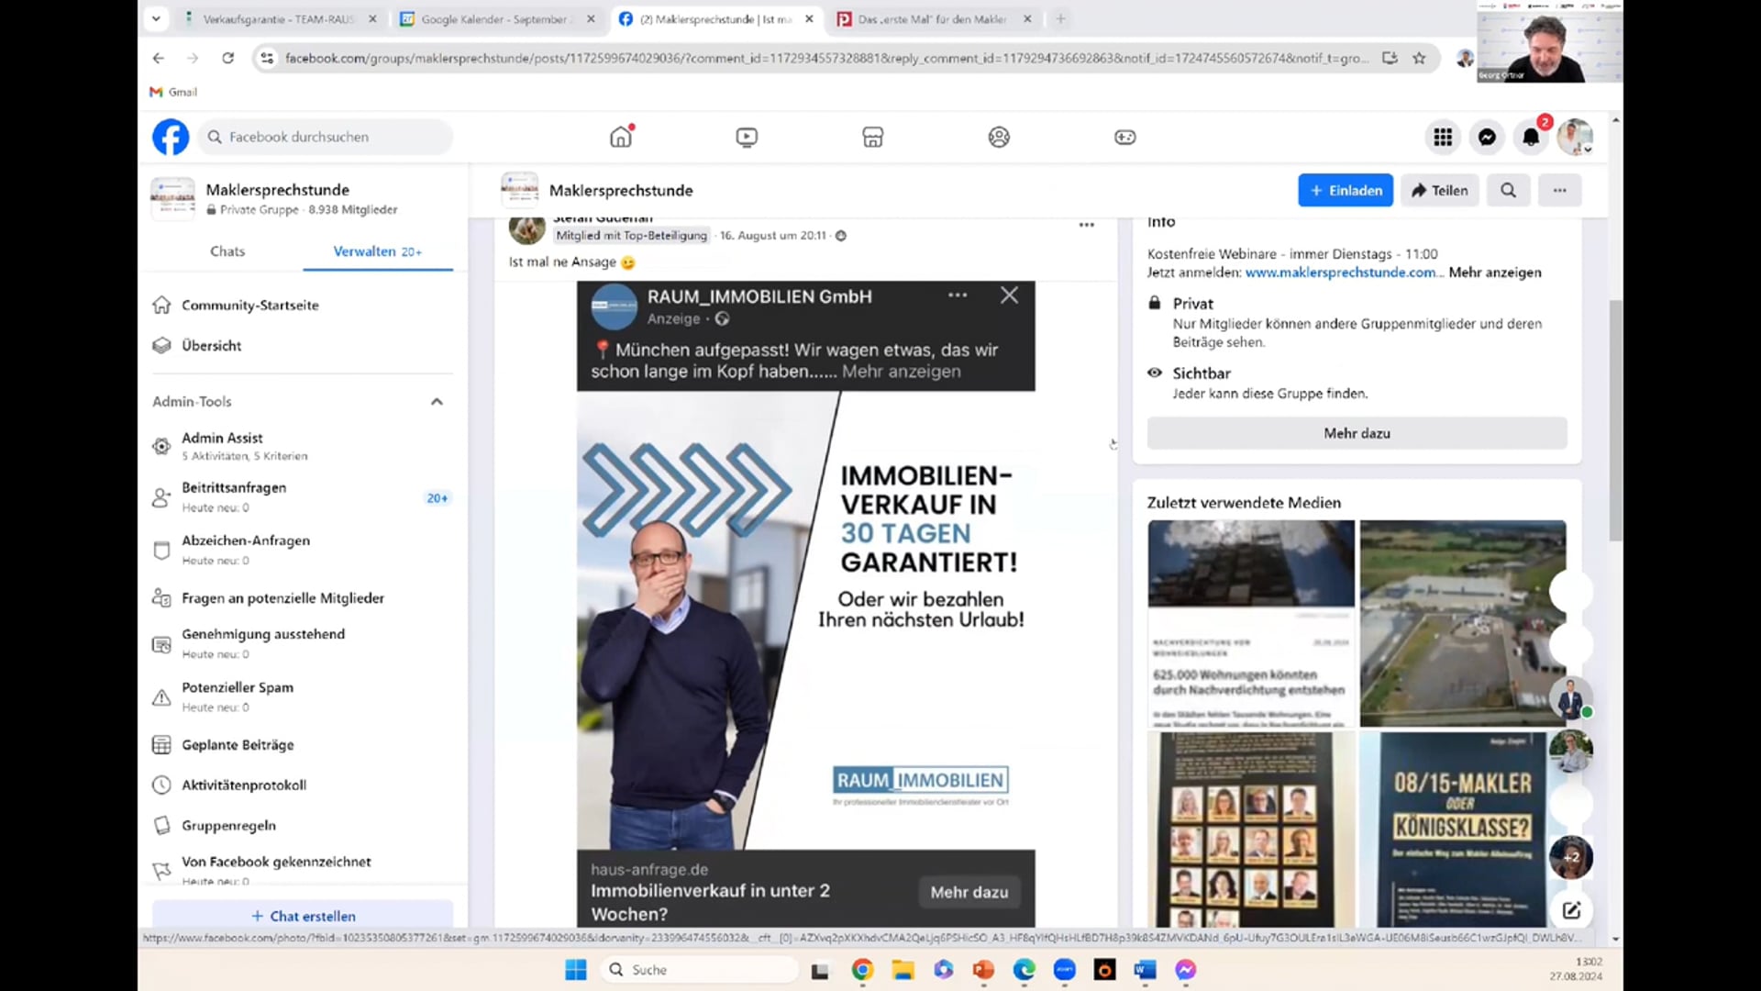Open Abzeichen-Anfragen
Image resolution: width=1761 pixels, height=991 pixels.
pyautogui.click(x=303, y=550)
